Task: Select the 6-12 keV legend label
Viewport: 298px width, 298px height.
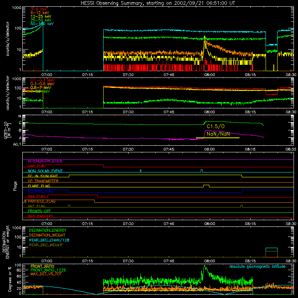Action: click(x=40, y=13)
